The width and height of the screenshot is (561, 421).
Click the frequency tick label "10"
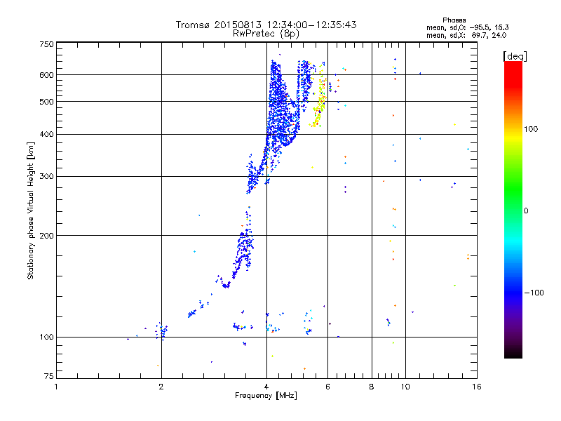[405, 387]
